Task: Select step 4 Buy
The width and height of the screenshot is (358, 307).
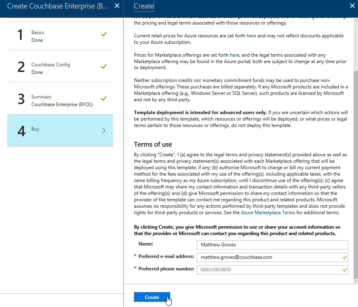Action: click(x=60, y=131)
